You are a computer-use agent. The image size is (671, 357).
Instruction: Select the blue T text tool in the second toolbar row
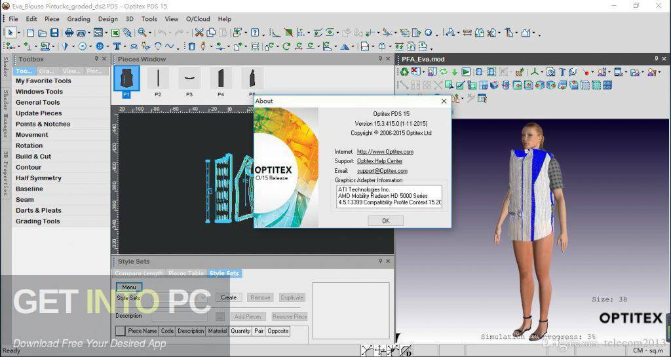117,46
